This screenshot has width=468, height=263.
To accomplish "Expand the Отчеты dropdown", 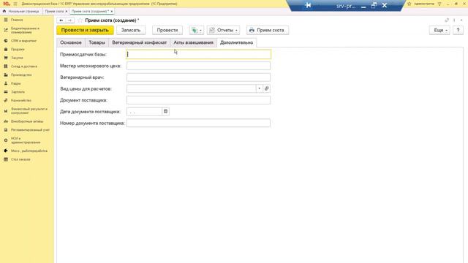I will pyautogui.click(x=223, y=30).
